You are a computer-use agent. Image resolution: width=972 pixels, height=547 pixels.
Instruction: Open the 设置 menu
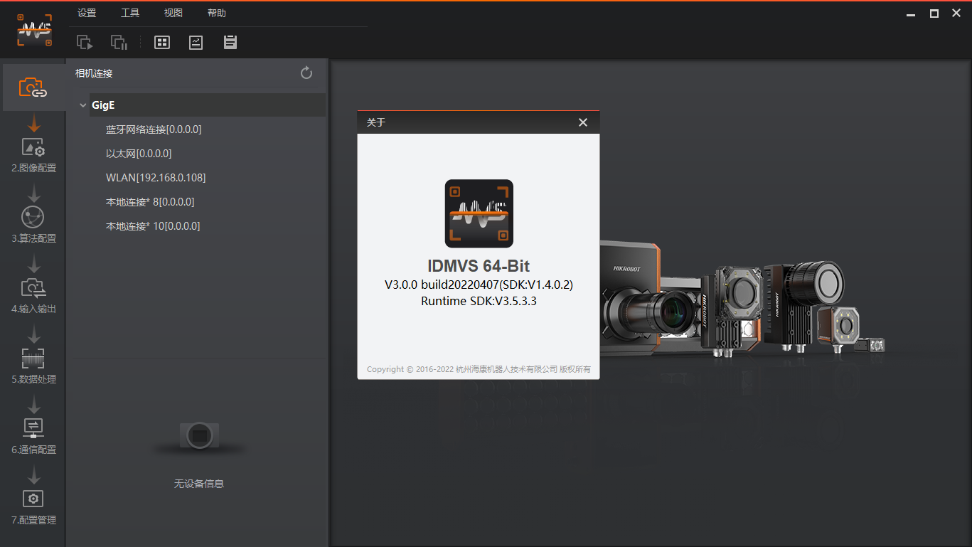[x=87, y=13]
